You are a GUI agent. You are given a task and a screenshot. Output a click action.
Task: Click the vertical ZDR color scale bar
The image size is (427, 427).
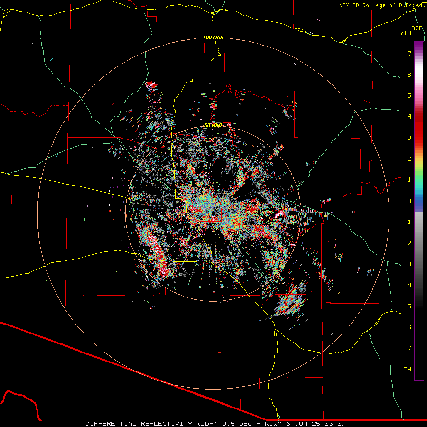point(419,211)
